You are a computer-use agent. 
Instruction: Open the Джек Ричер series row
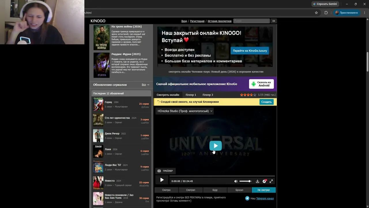(121, 136)
